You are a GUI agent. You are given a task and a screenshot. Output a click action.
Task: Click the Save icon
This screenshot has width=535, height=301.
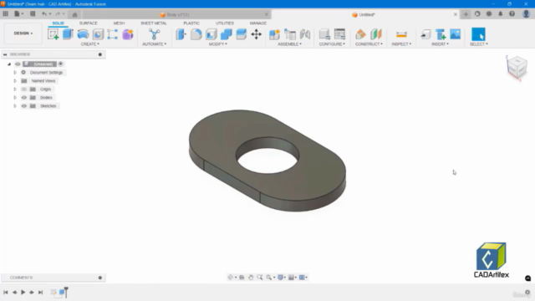tap(33, 14)
